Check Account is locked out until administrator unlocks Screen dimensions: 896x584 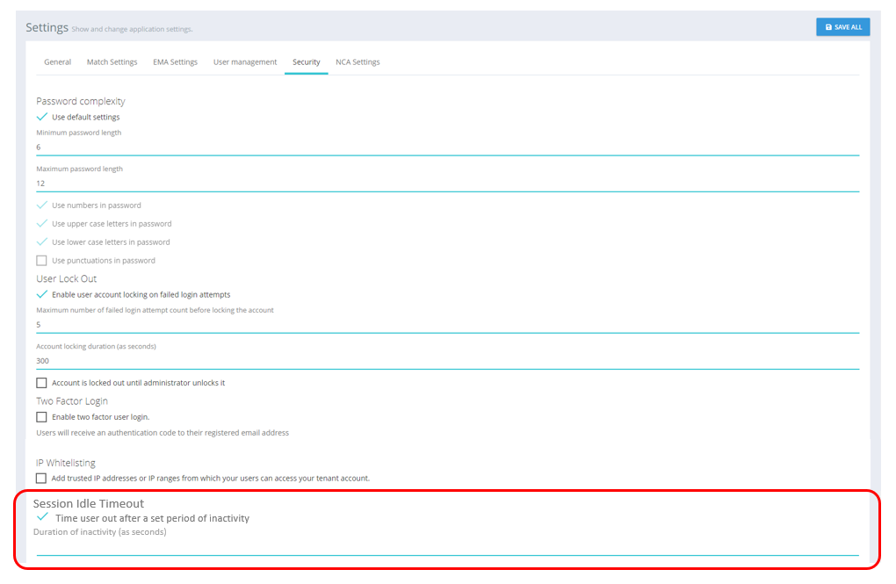click(42, 383)
